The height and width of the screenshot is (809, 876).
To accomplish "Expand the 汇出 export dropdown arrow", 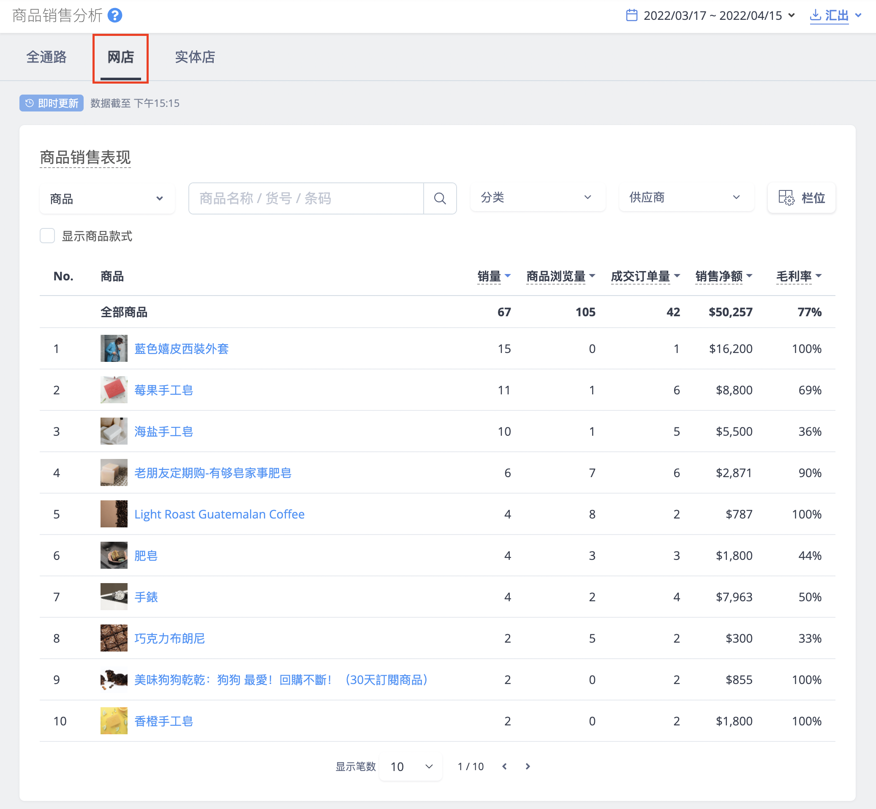I will coord(859,15).
